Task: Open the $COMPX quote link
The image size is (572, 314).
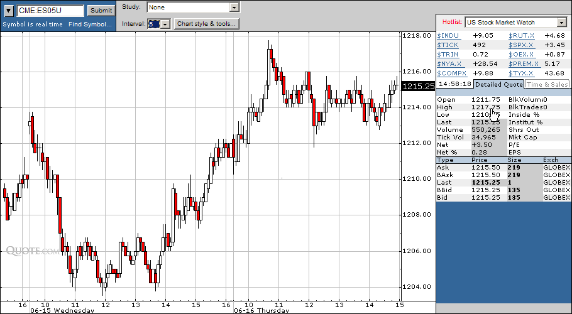Action: coord(451,73)
